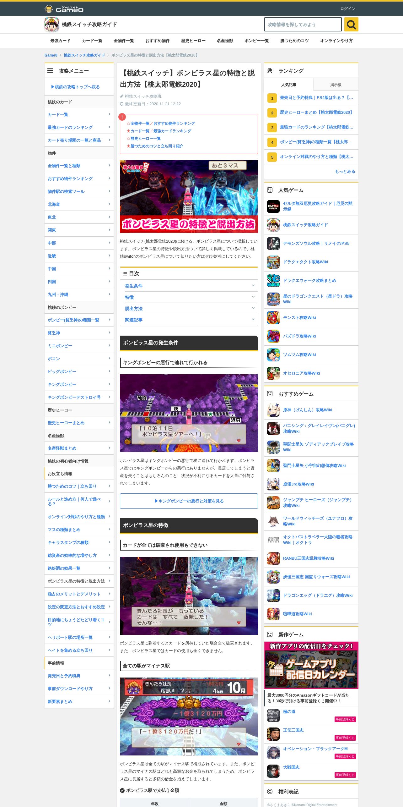Click the Game8 breadcrumb link
Viewport: 403px width, 807px height.
tap(51, 55)
